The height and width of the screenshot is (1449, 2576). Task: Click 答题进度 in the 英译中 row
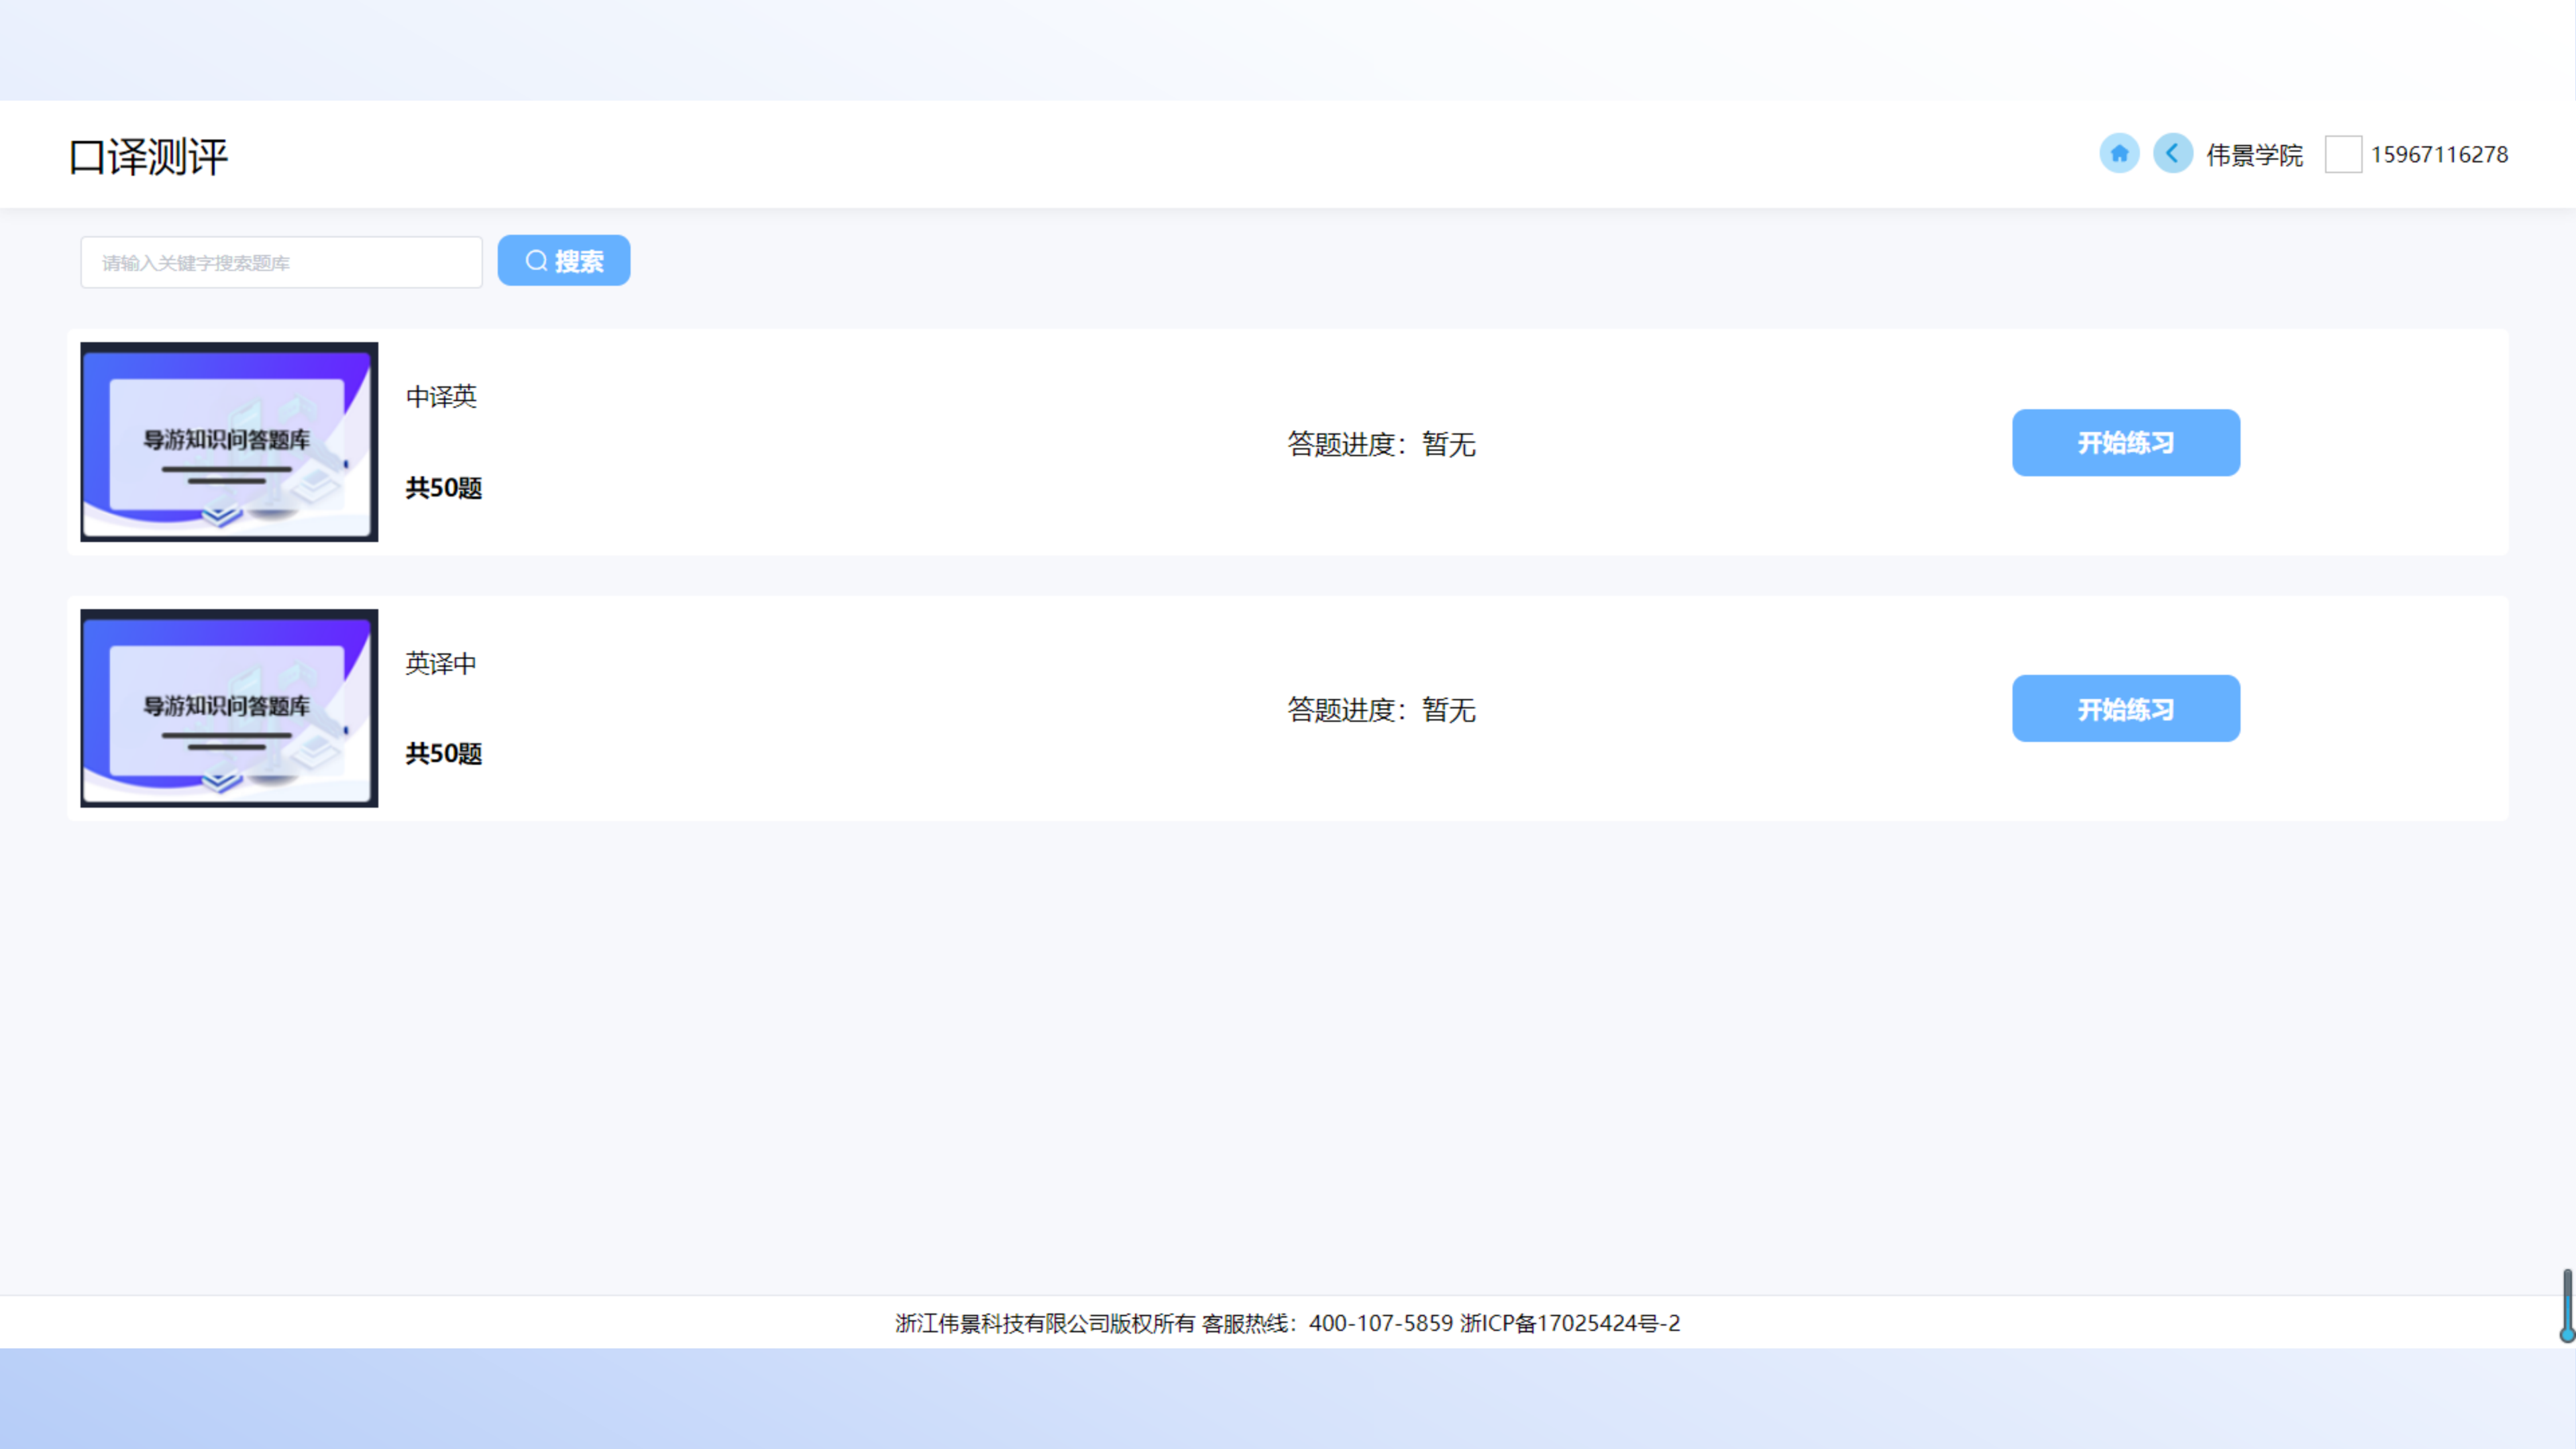tap(1381, 710)
